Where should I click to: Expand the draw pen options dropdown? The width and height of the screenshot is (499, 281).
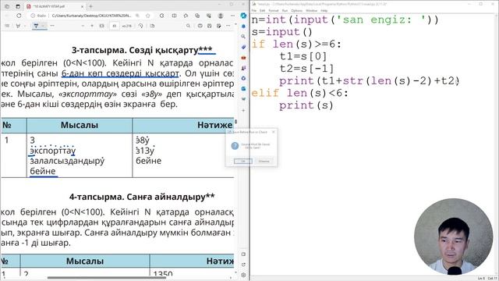click(43, 26)
